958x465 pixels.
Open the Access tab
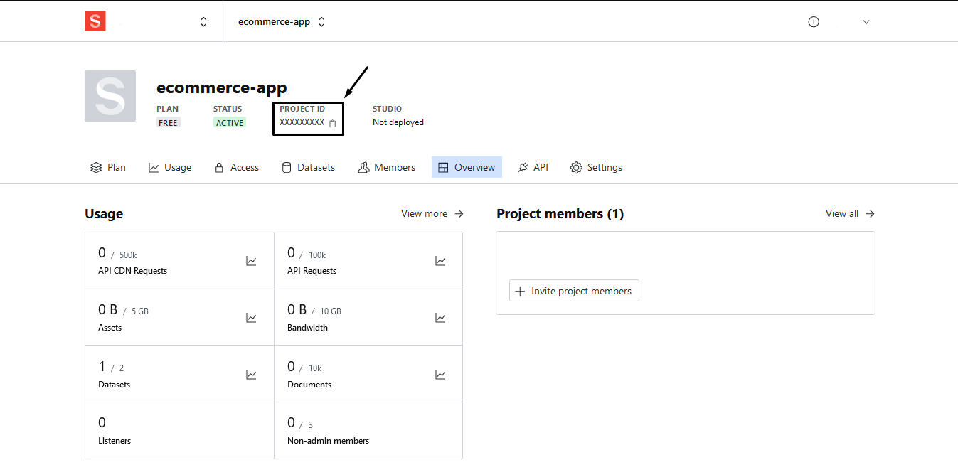(237, 167)
